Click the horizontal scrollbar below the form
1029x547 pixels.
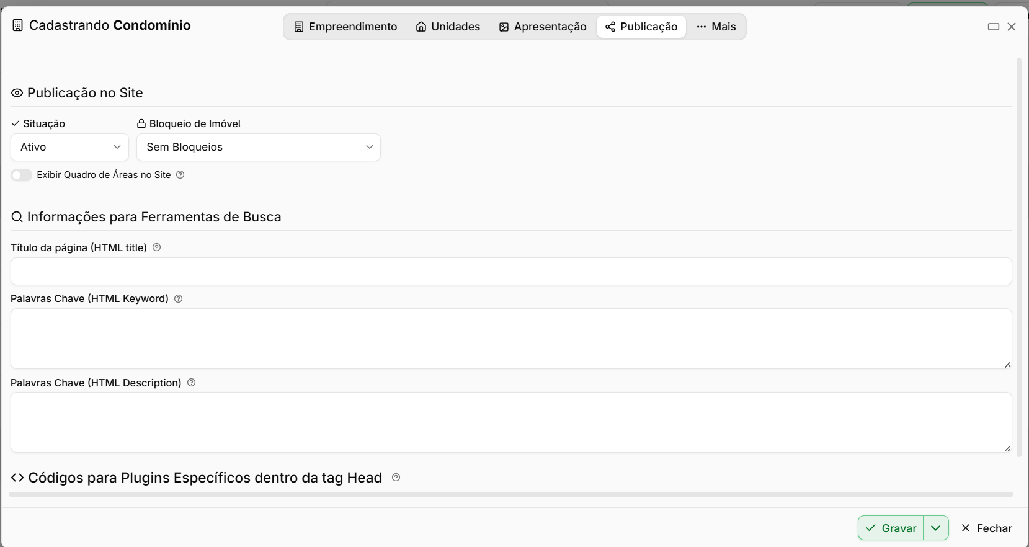tap(511, 494)
